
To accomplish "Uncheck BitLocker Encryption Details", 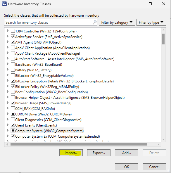I will point(13,81).
